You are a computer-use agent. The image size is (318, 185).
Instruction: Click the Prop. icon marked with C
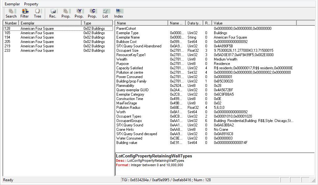pos(92,13)
